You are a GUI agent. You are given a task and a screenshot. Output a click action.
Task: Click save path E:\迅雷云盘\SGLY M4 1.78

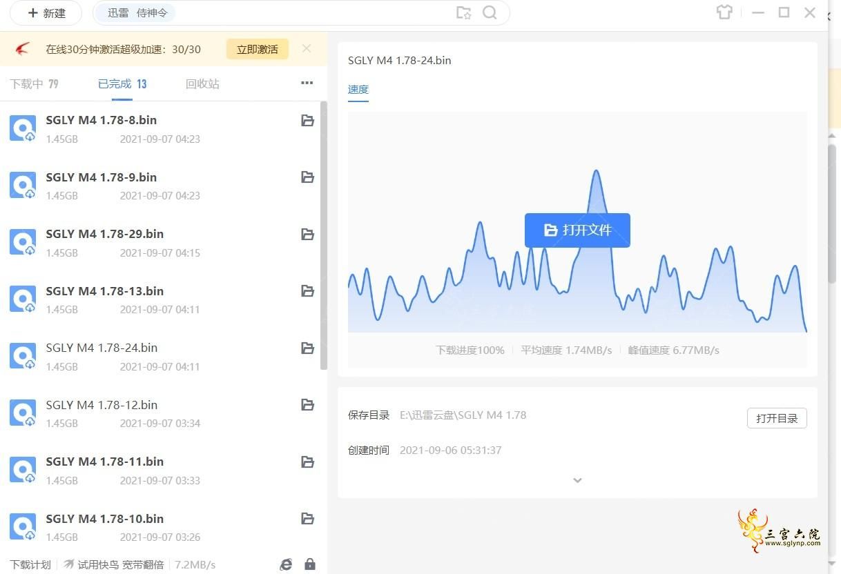point(463,415)
